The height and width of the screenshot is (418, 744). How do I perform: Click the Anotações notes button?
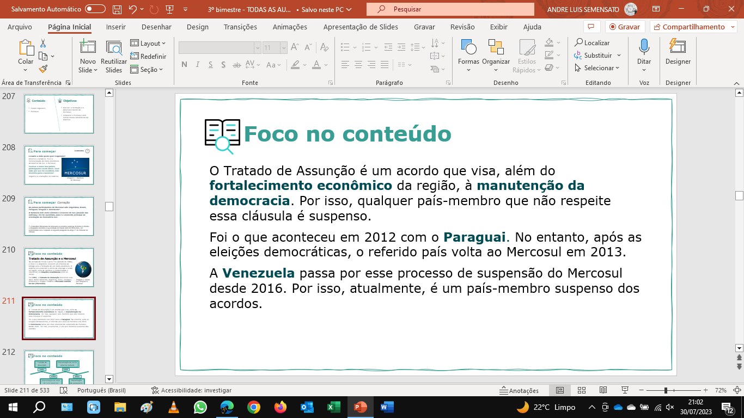[x=520, y=390]
